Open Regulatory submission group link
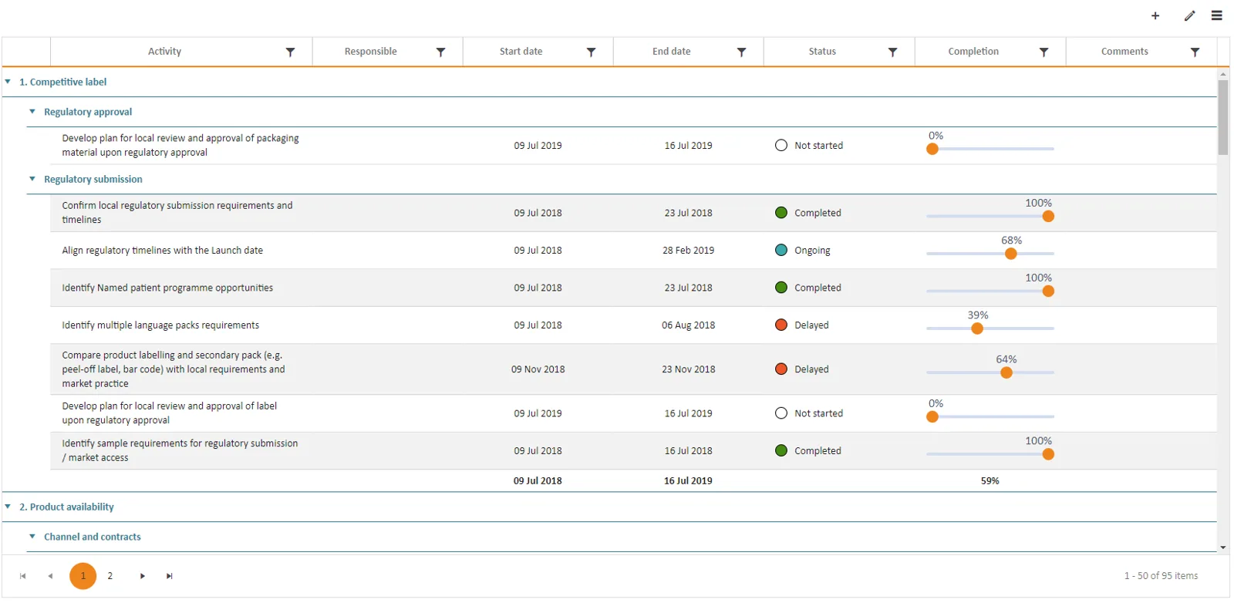 (x=93, y=179)
